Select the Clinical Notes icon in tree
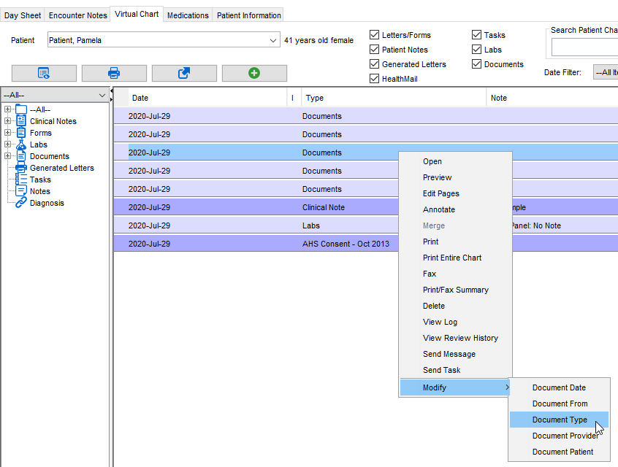 20,121
